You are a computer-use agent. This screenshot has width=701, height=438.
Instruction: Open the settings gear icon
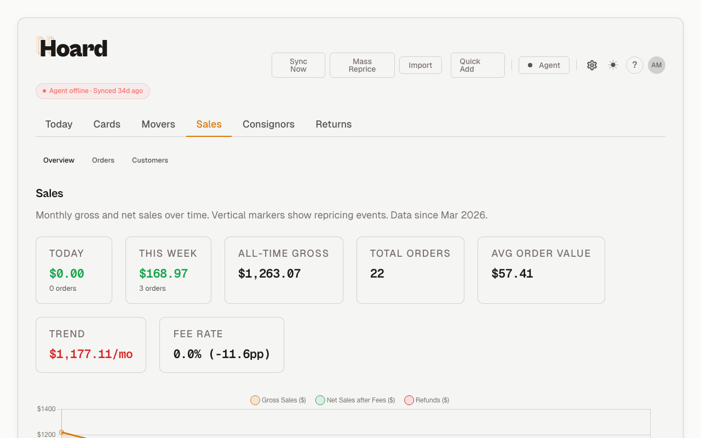click(592, 65)
